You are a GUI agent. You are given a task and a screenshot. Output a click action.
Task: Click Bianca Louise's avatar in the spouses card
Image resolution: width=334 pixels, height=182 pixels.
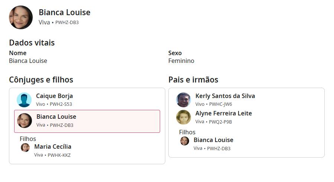(25, 121)
